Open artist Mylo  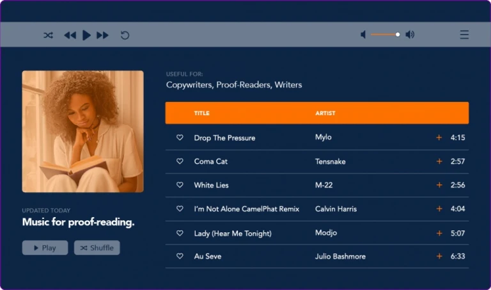click(x=323, y=138)
